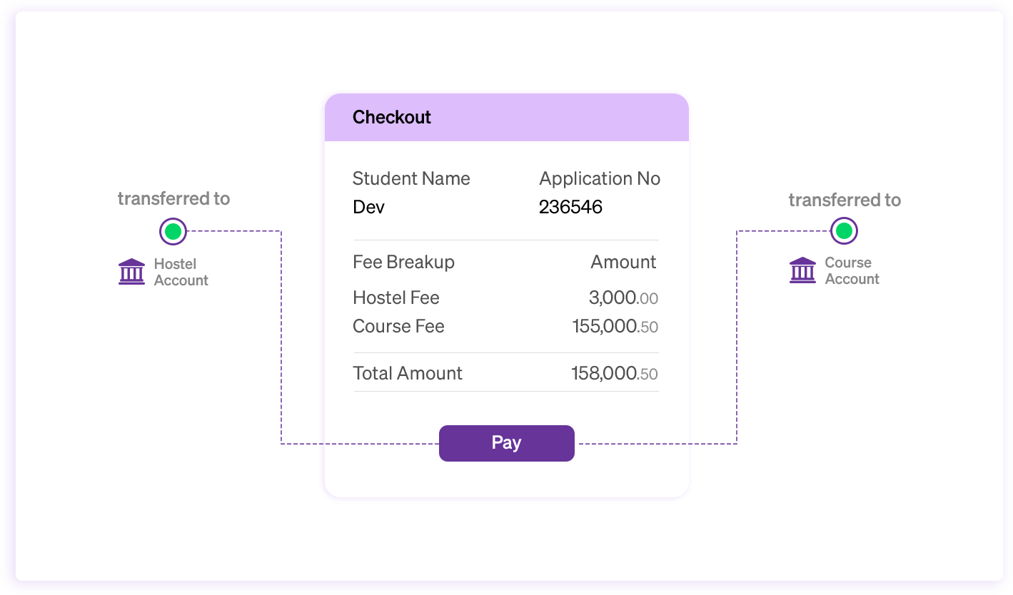Image resolution: width=1013 pixels, height=595 pixels.
Task: Select the green dot above Hostel Account
Action: pyautogui.click(x=173, y=231)
